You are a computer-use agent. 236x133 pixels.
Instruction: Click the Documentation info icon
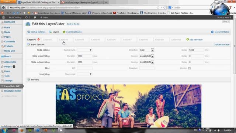pyautogui.click(x=212, y=32)
